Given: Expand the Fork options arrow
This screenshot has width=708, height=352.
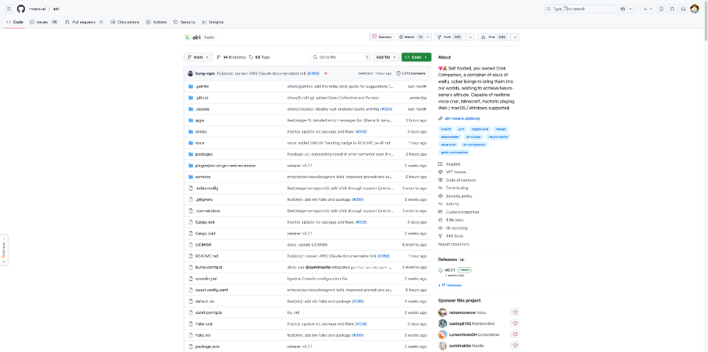Looking at the screenshot, I should 470,37.
